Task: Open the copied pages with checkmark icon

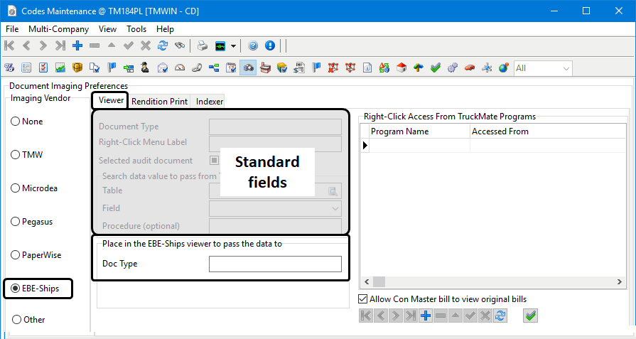Action: pos(95,68)
